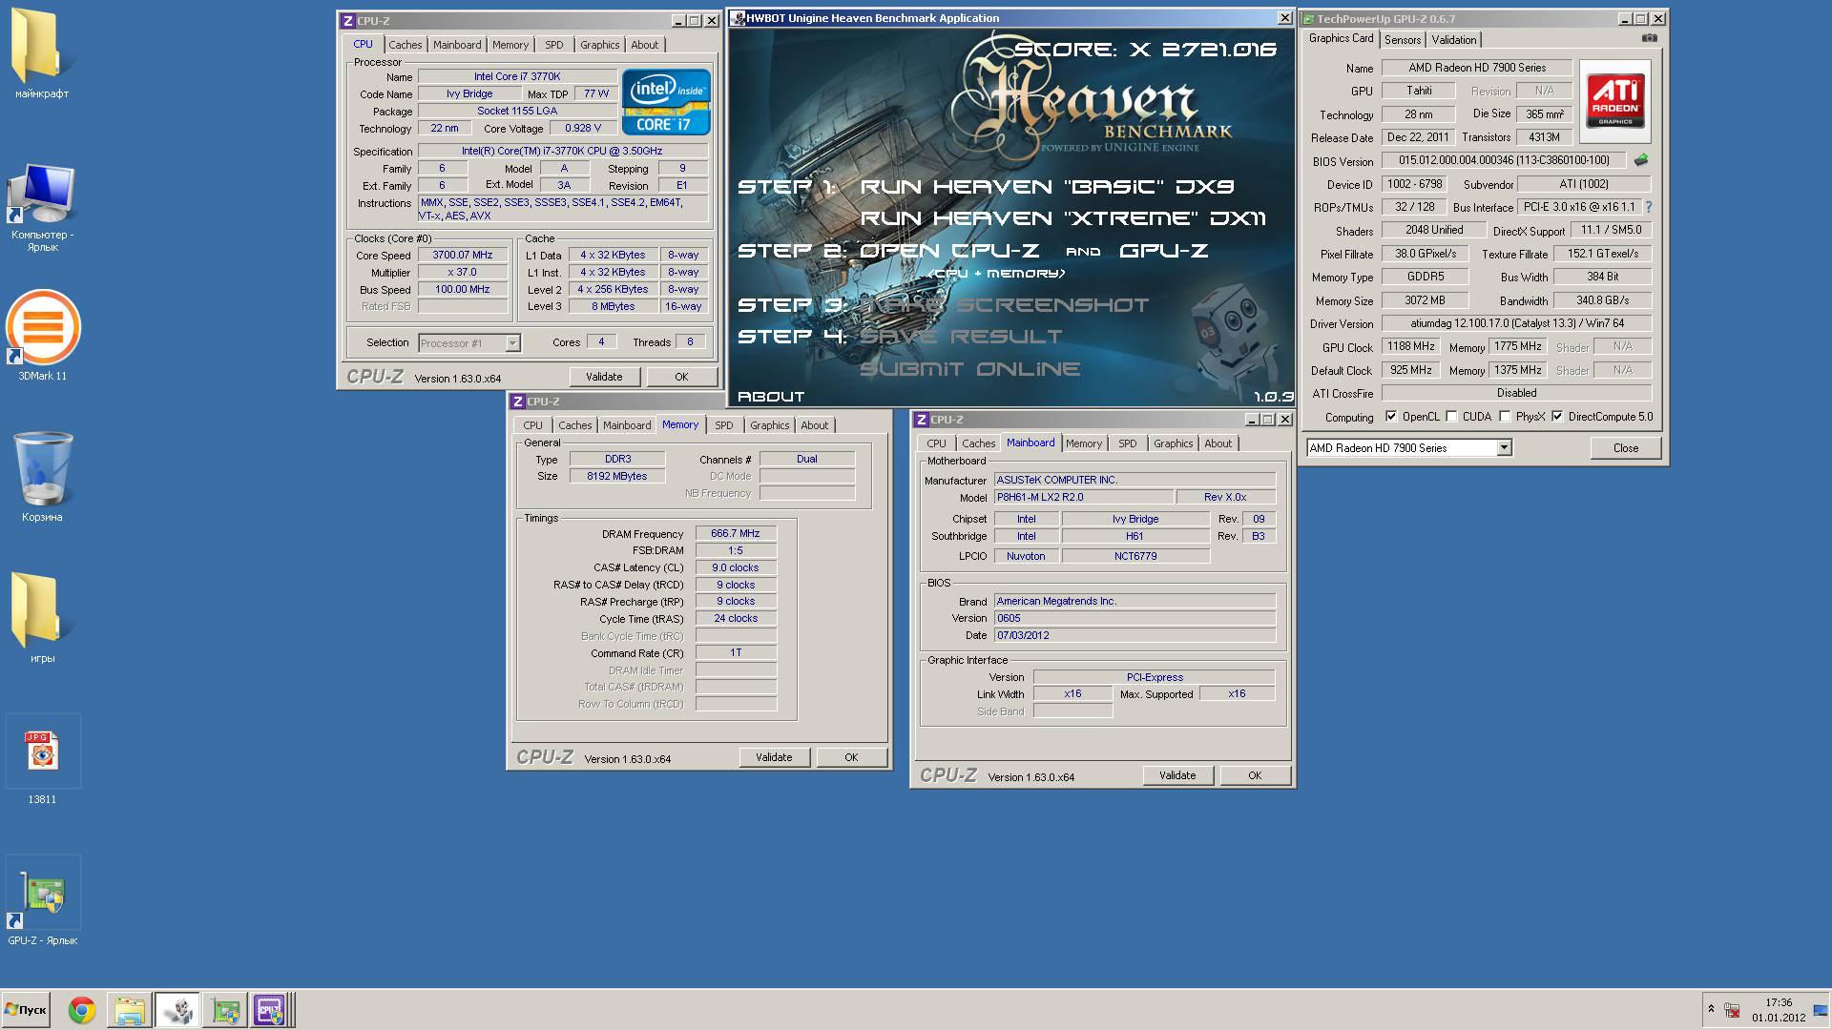Click SUBMIT ONLINE in the Heaven window

(969, 369)
